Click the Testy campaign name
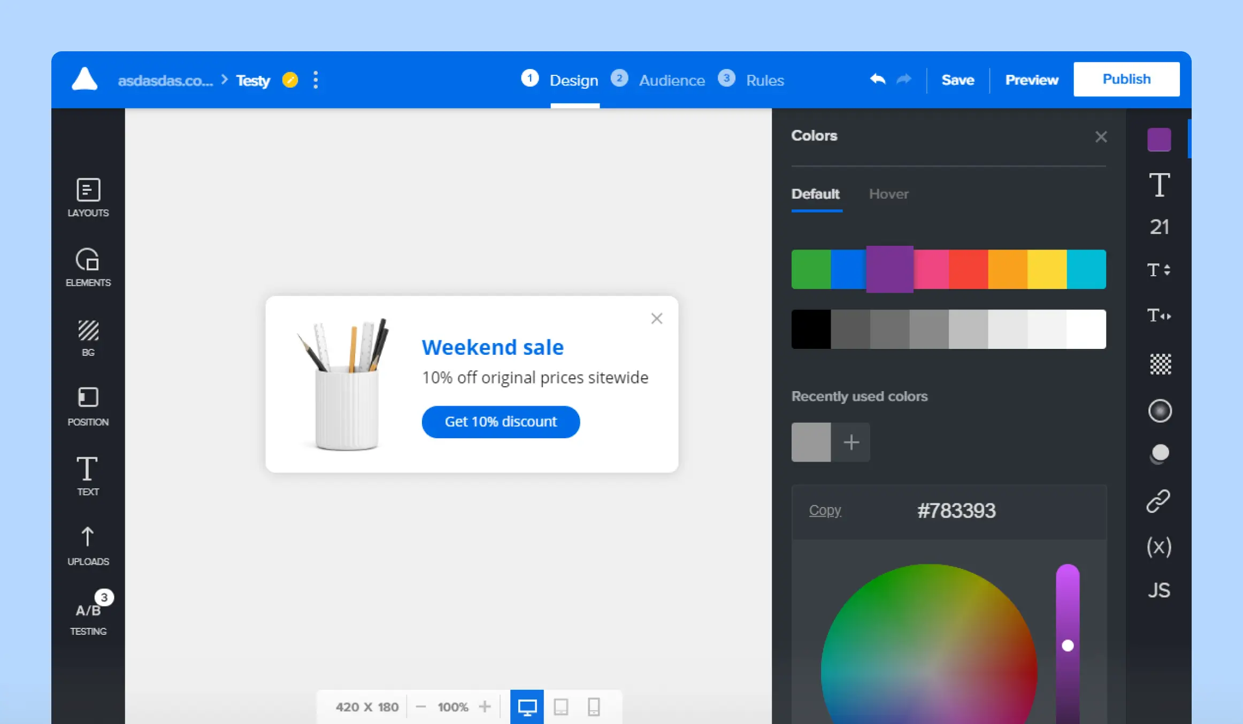 [x=253, y=80]
